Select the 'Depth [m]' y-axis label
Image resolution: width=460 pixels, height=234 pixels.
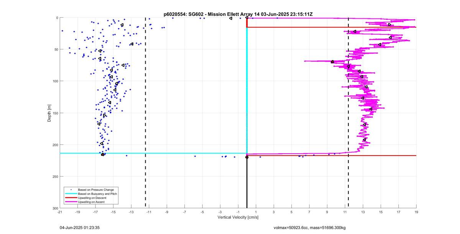[49, 113]
